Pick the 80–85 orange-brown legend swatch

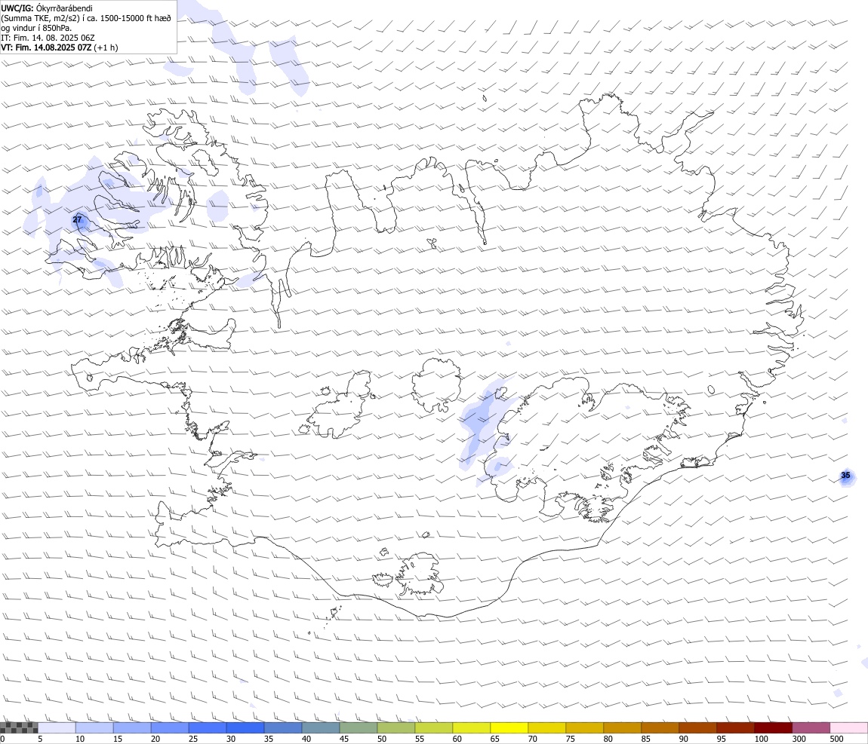(x=622, y=727)
